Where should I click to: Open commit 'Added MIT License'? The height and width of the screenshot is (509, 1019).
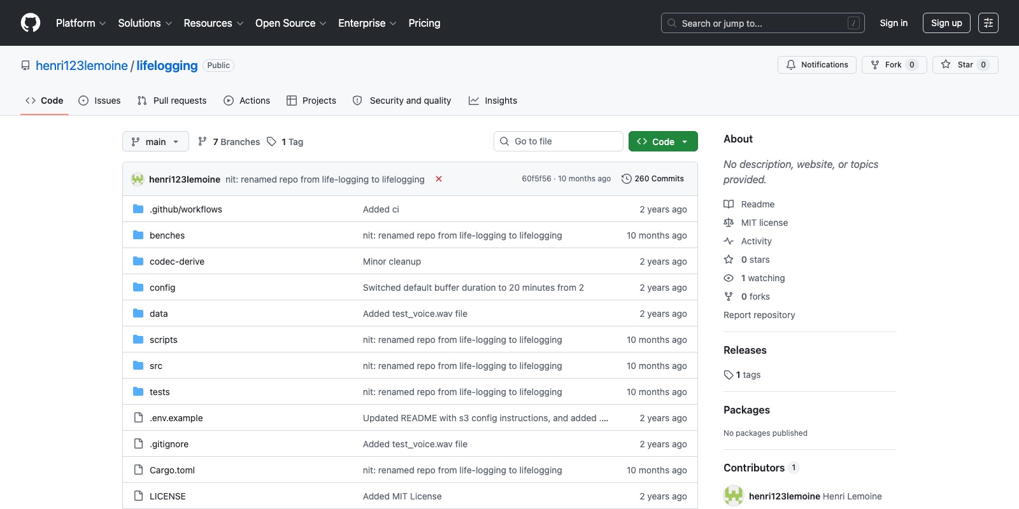(x=402, y=496)
